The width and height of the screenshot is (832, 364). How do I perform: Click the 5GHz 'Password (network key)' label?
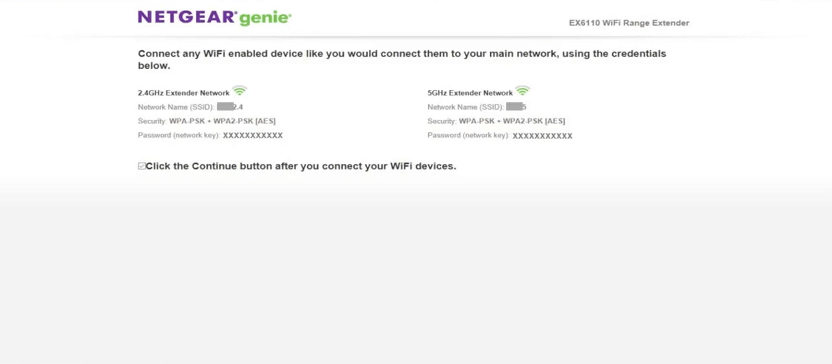coord(468,135)
